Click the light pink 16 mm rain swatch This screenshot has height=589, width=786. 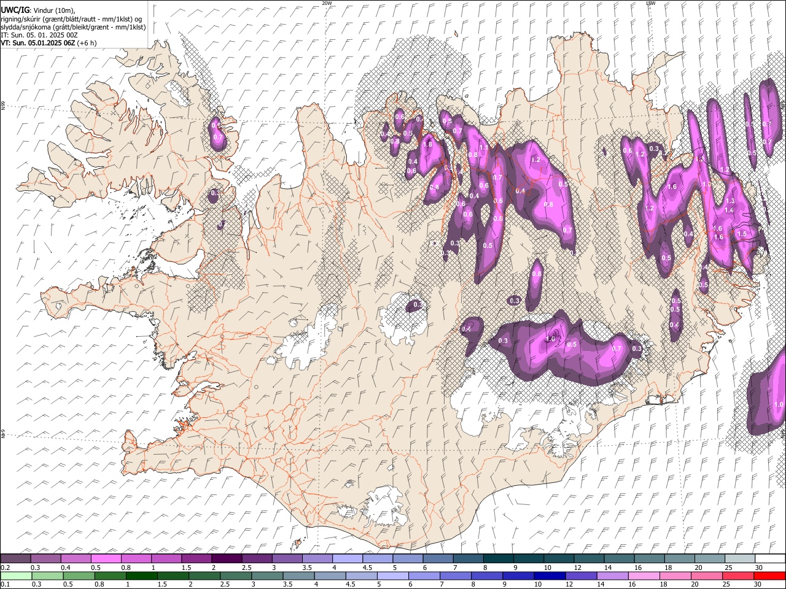(644, 576)
